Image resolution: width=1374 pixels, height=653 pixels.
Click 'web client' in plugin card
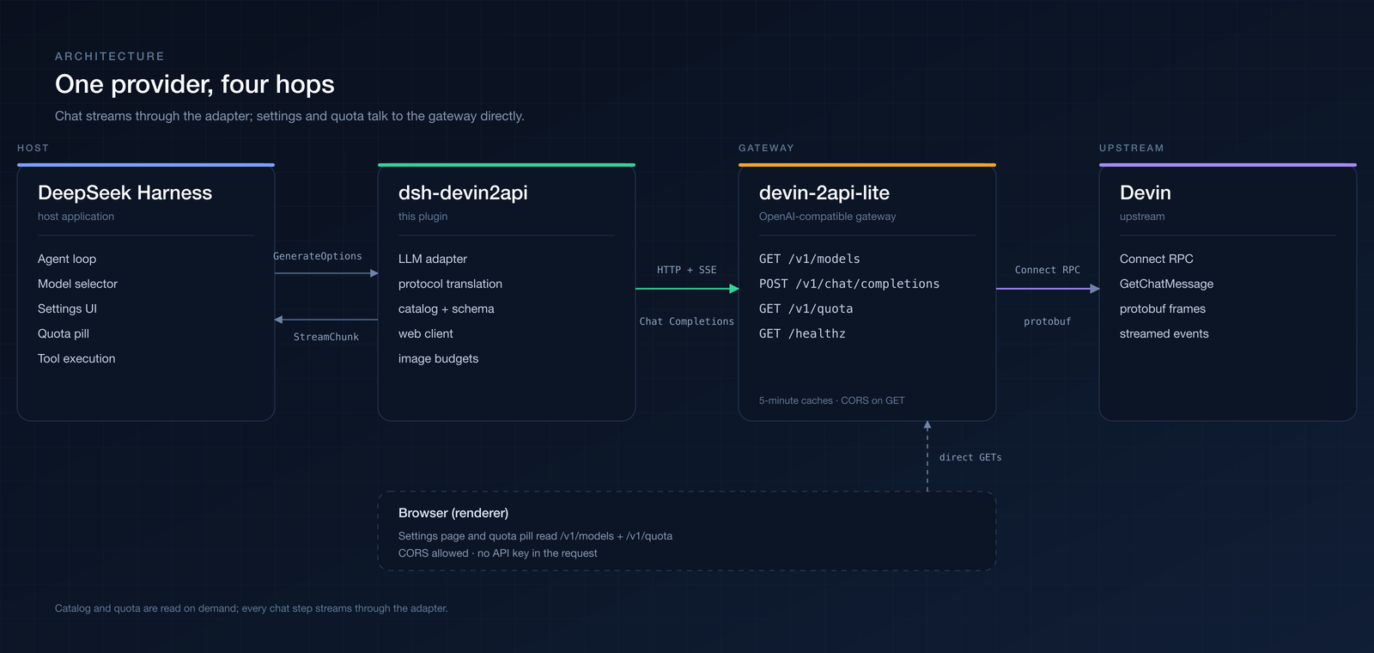tap(425, 333)
